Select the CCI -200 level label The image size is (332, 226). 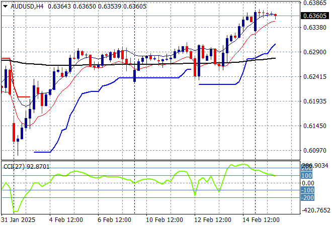pos(308,198)
